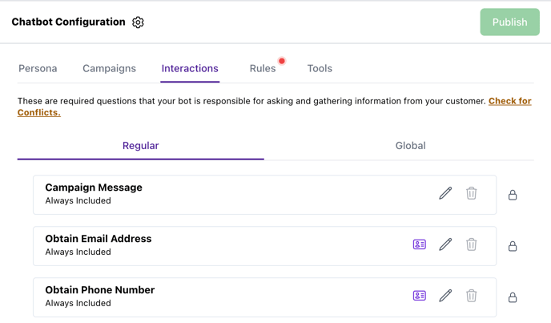Open the Campaigns tab

tap(109, 69)
